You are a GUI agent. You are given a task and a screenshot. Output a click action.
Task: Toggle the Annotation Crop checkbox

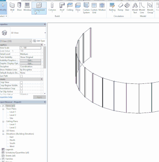[x=21, y=89]
